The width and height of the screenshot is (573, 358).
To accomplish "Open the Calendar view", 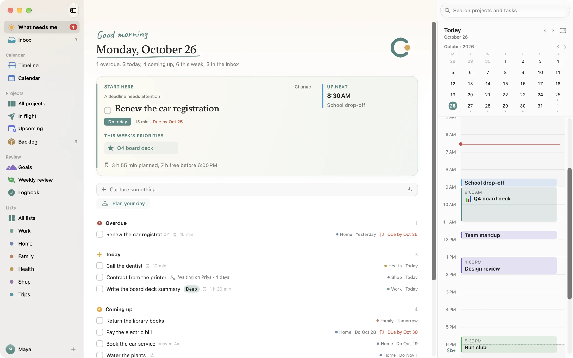I will pyautogui.click(x=42, y=78).
